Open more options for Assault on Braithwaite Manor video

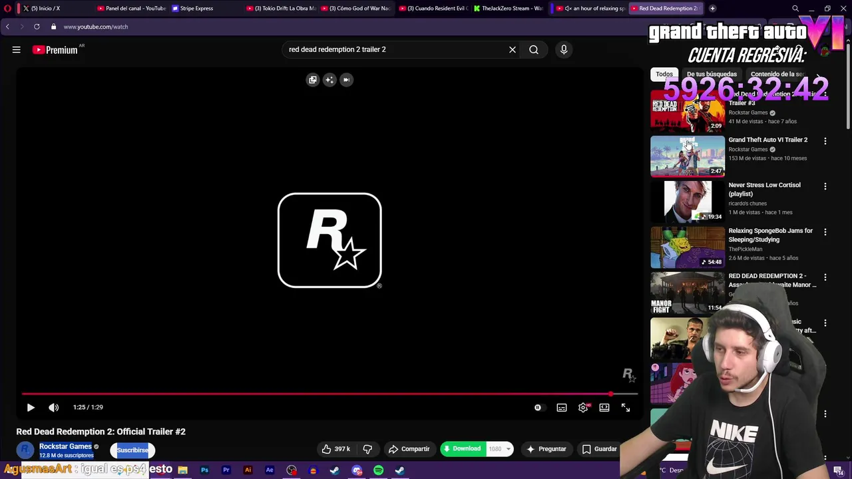click(x=825, y=277)
